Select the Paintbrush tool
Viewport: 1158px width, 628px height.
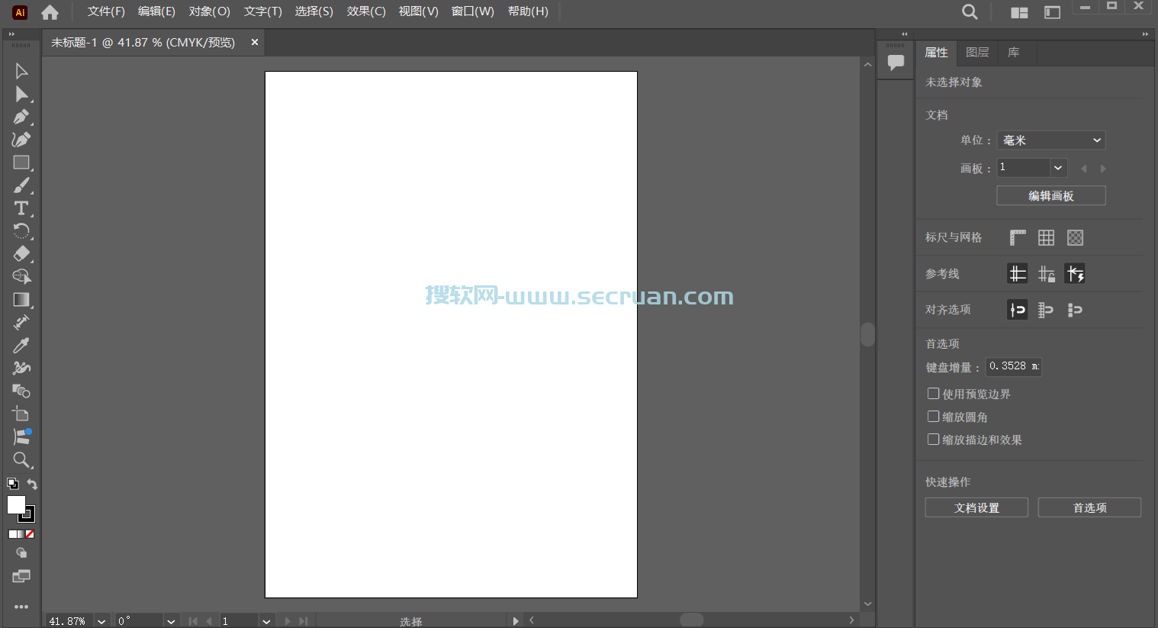(21, 185)
